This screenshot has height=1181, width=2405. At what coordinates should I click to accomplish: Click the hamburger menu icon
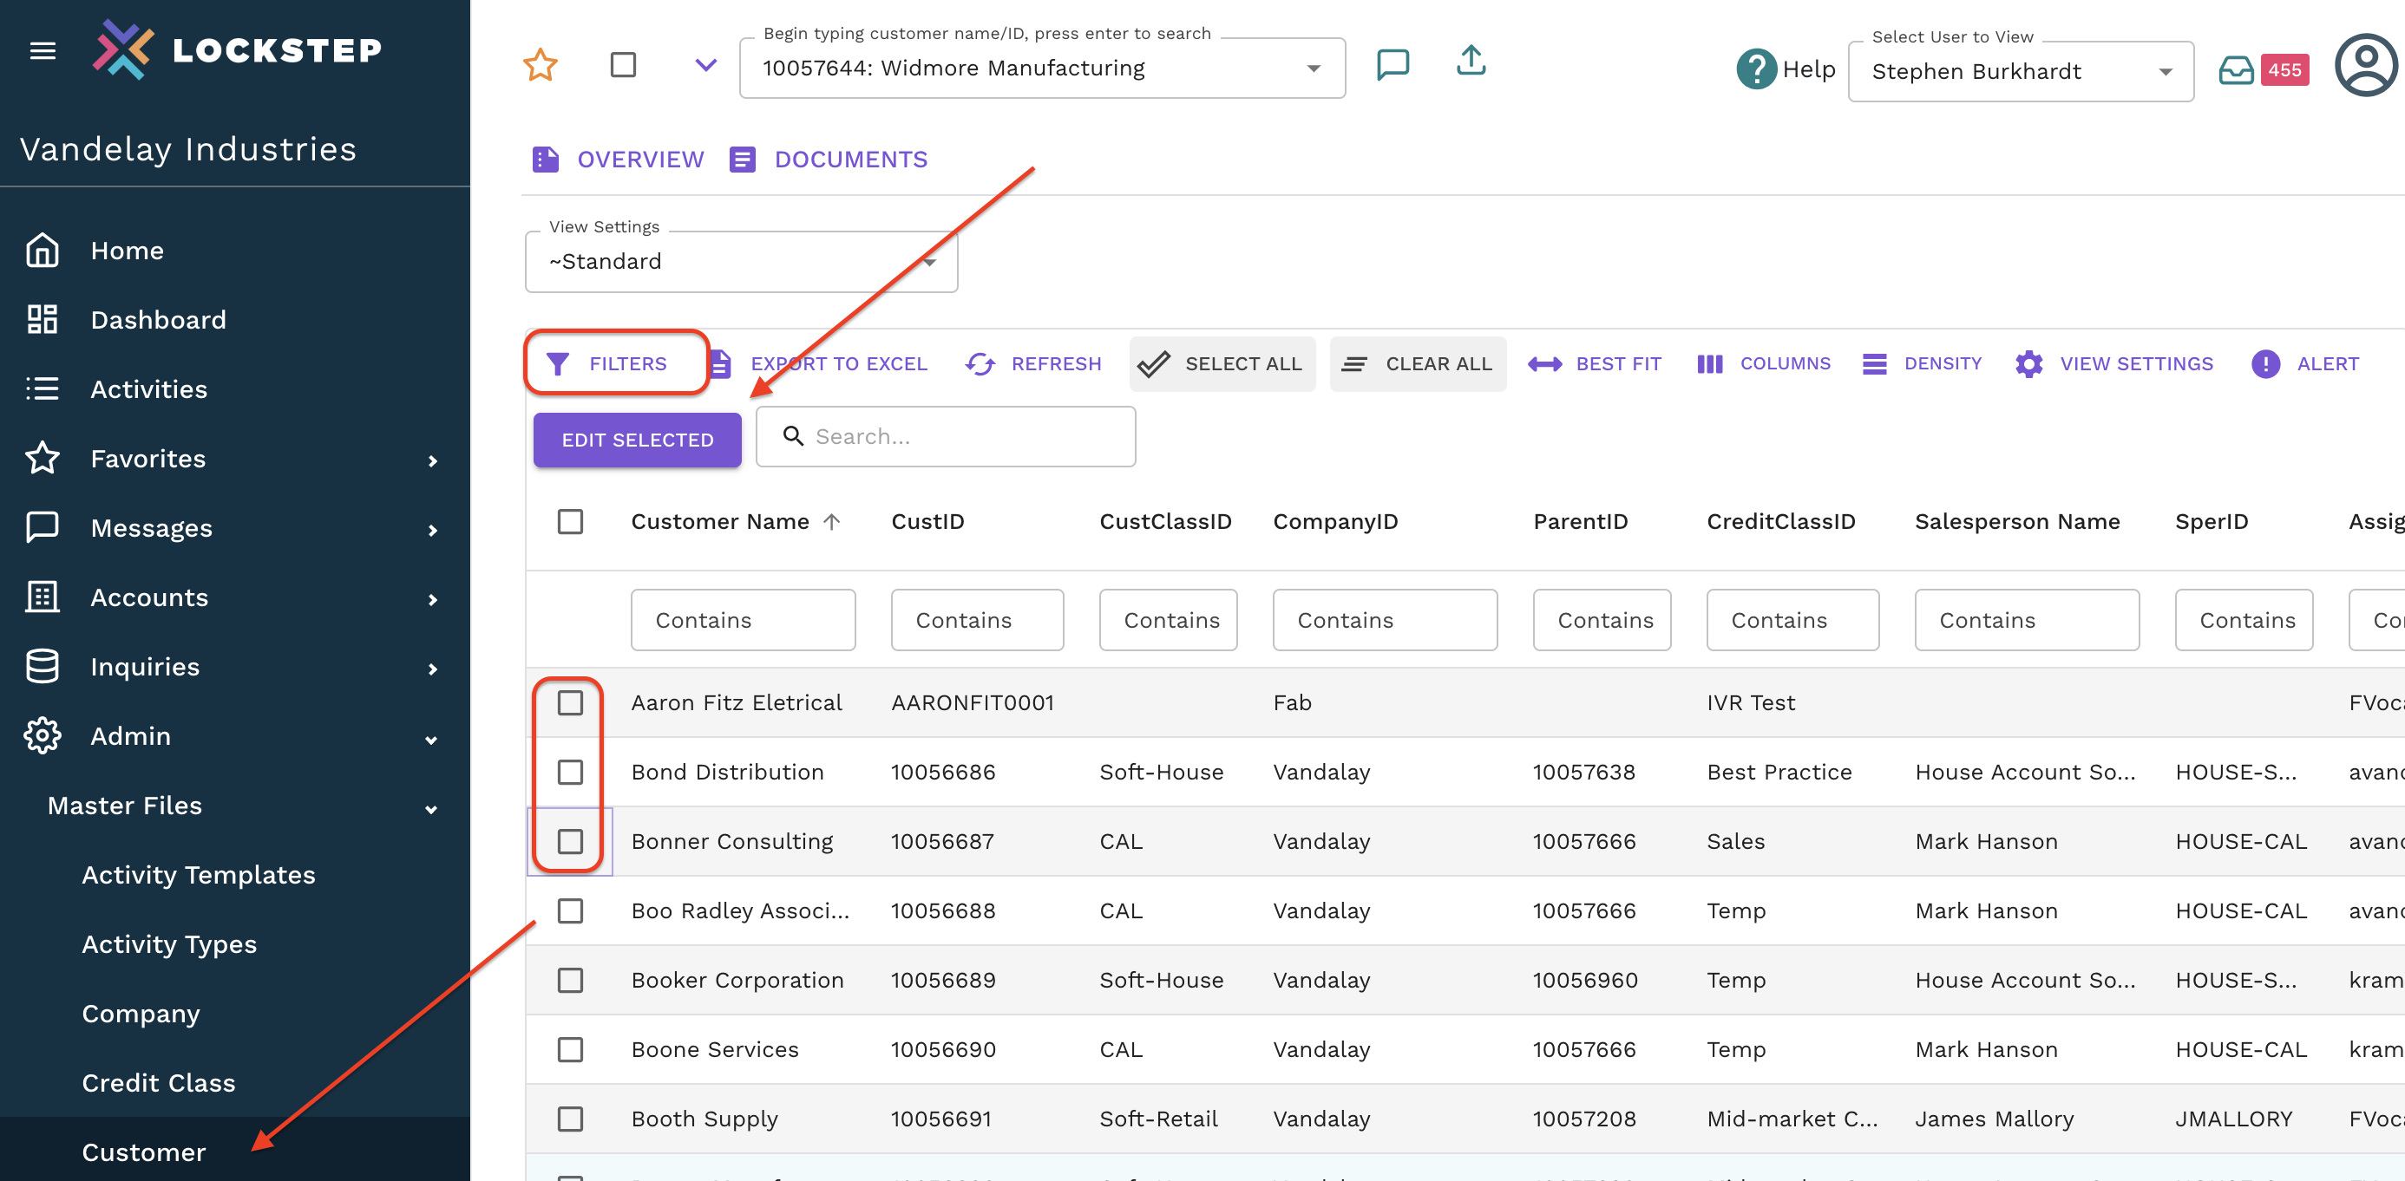point(43,50)
